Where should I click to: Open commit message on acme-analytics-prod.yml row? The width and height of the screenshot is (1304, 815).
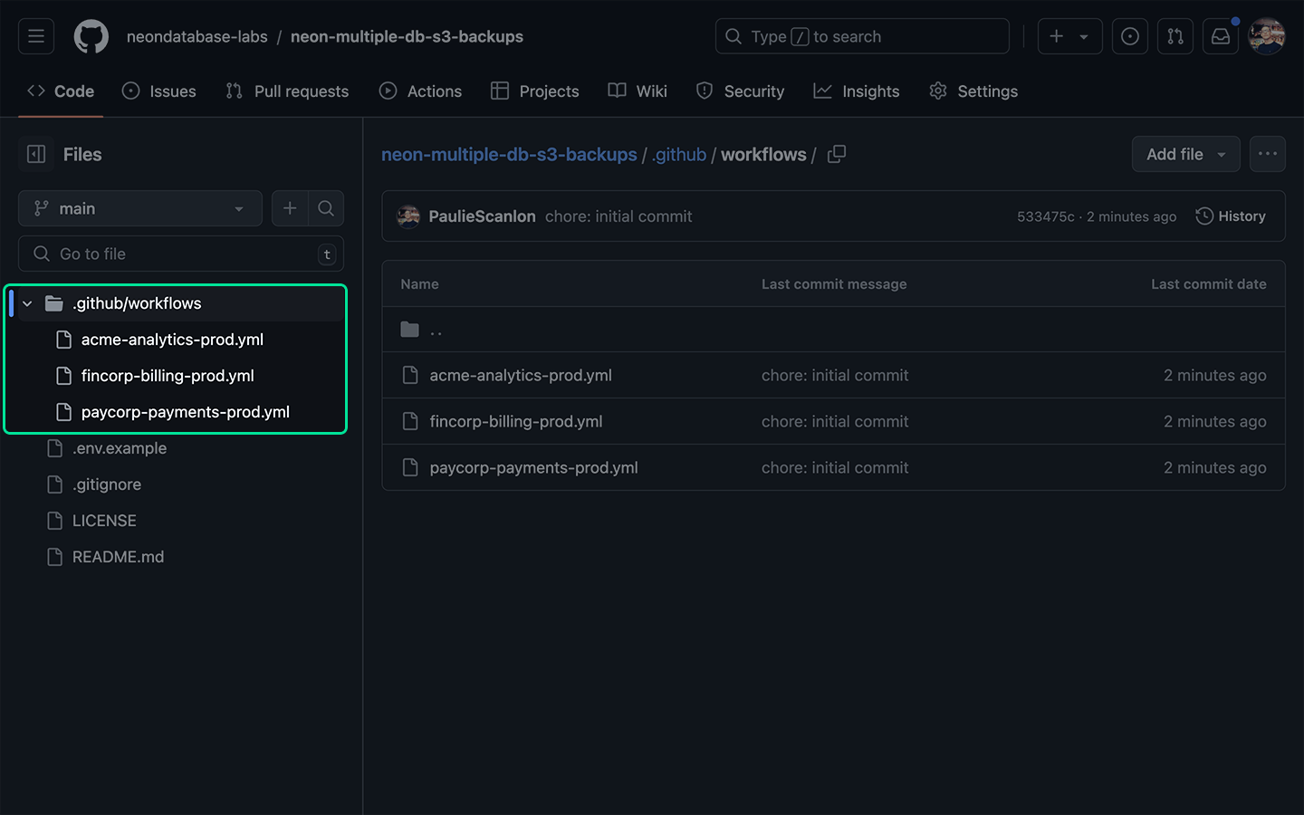[835, 375]
